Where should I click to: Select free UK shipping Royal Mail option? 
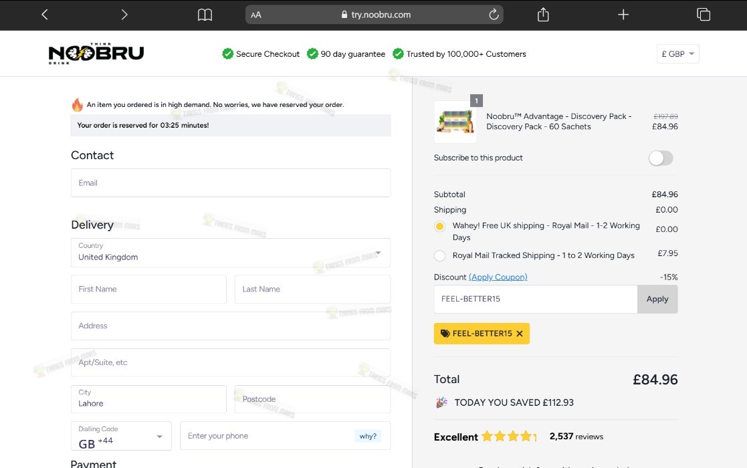point(440,227)
